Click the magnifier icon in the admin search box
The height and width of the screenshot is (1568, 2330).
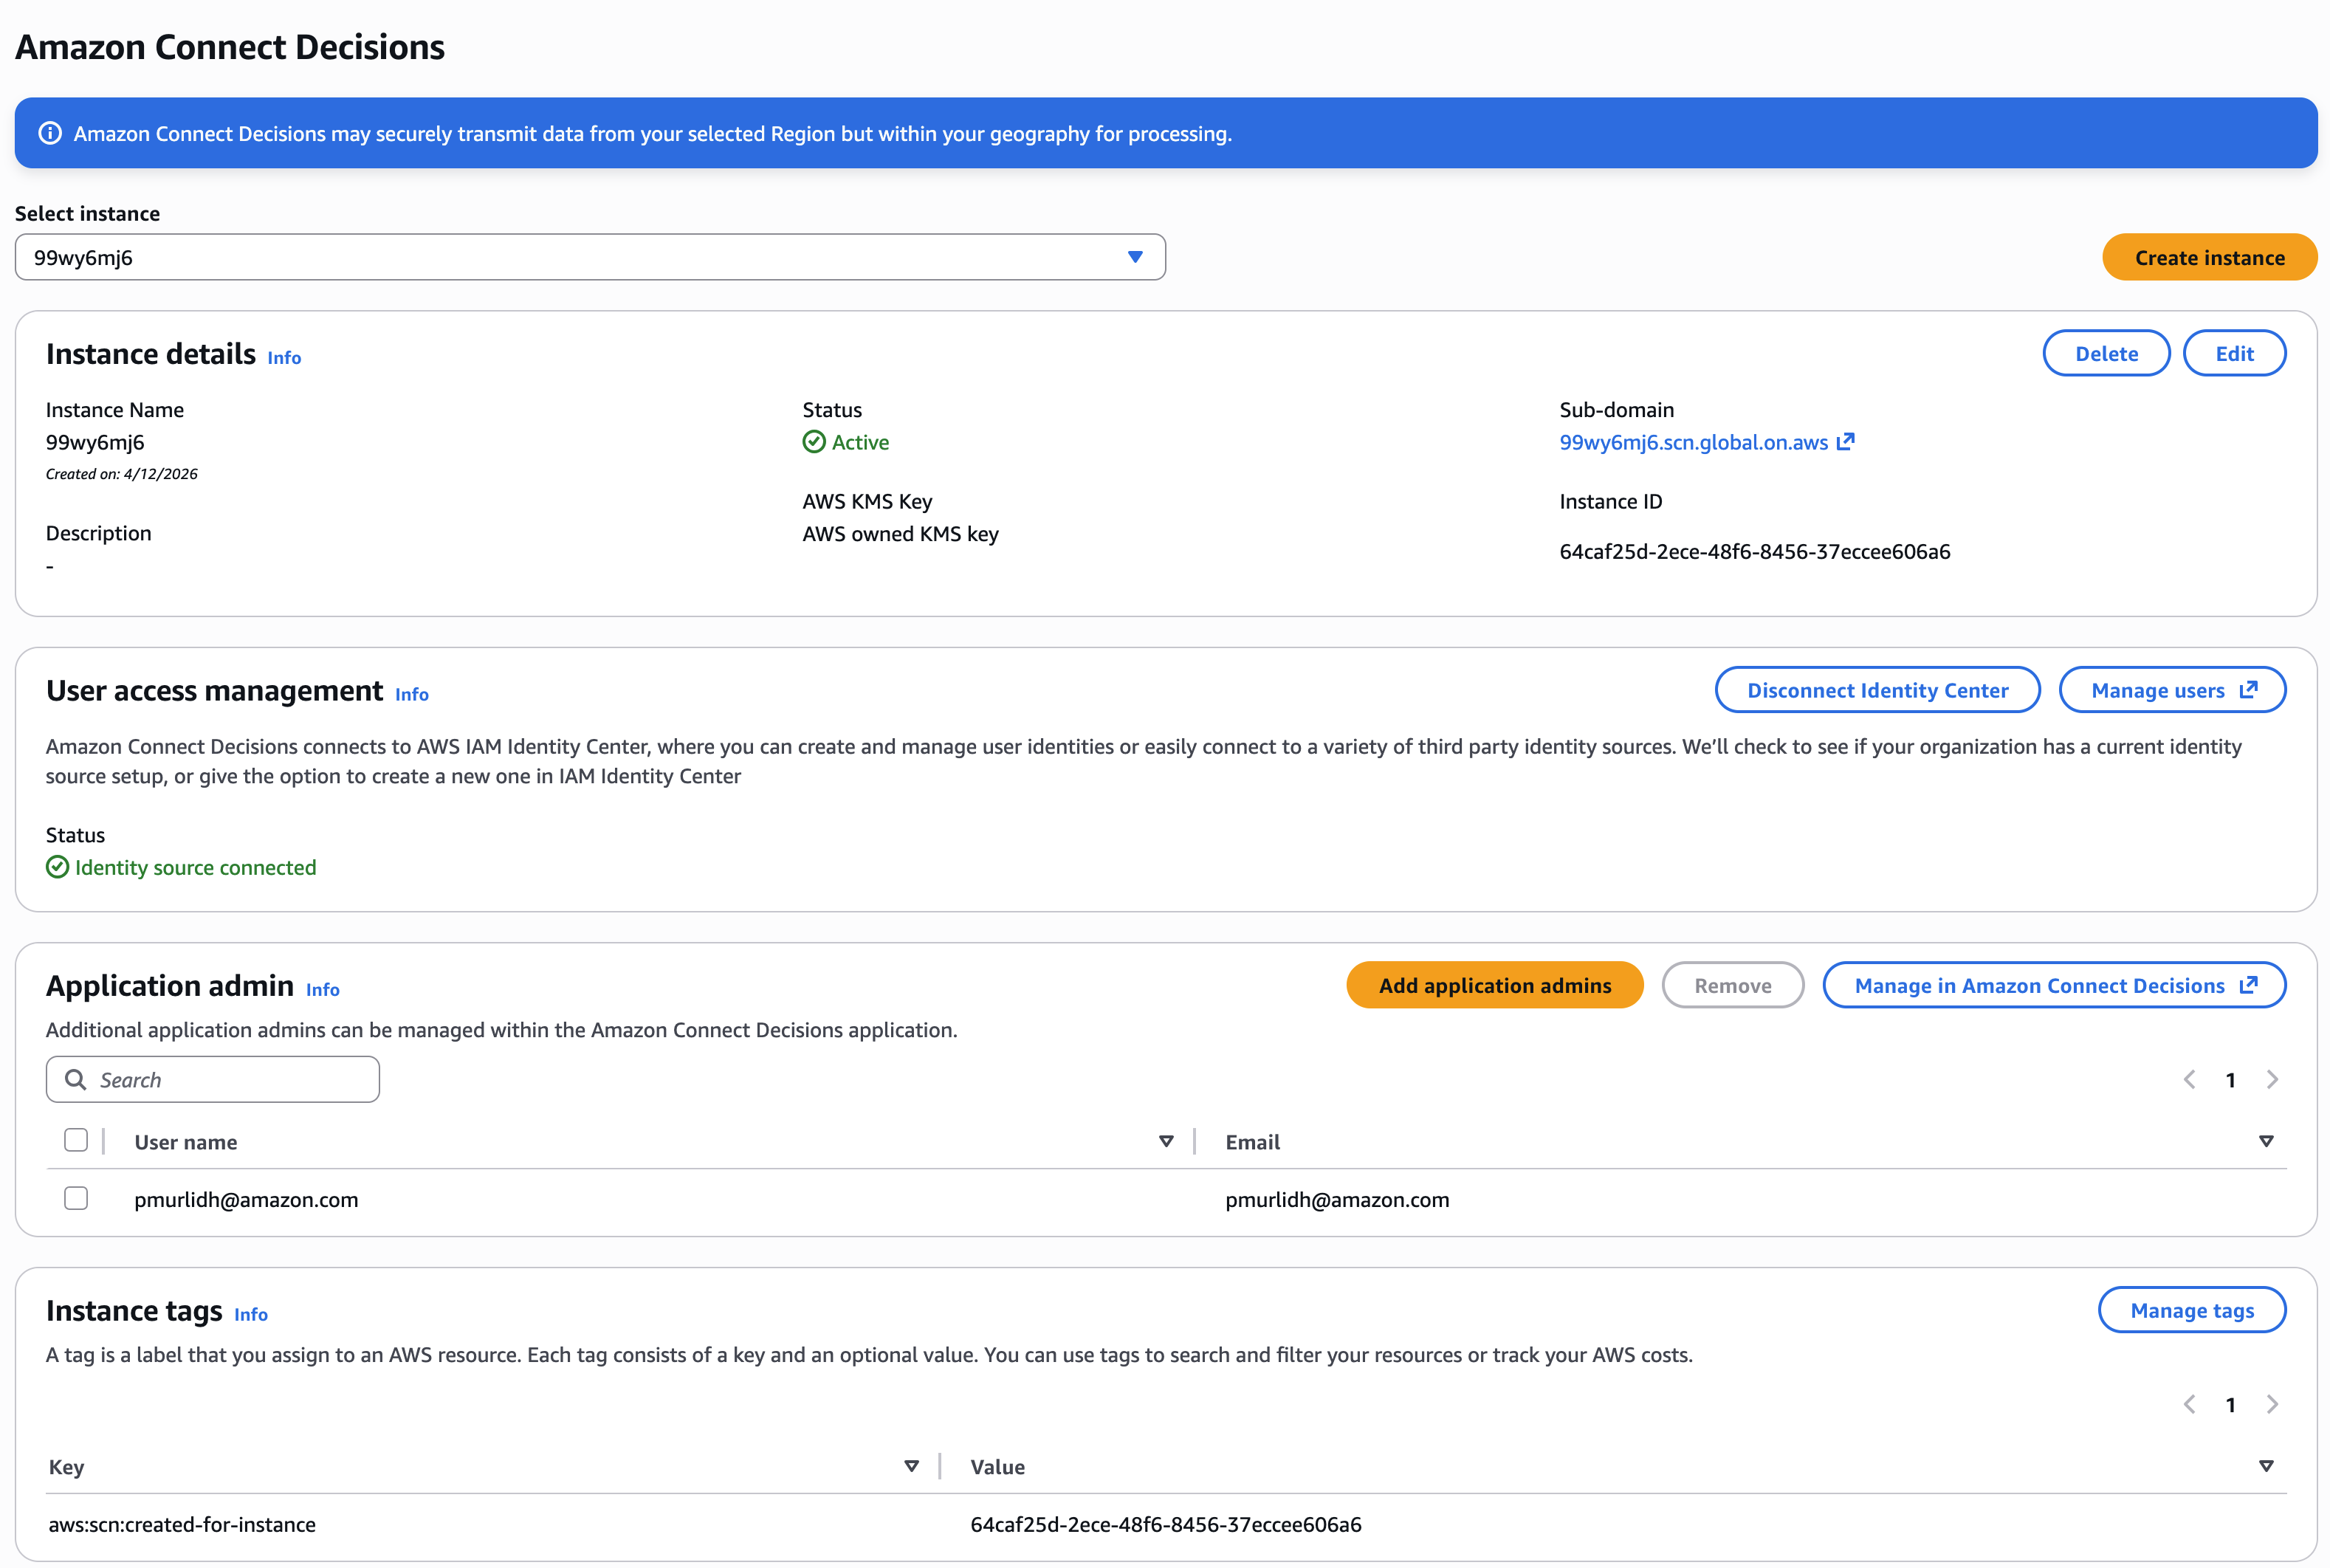point(76,1079)
